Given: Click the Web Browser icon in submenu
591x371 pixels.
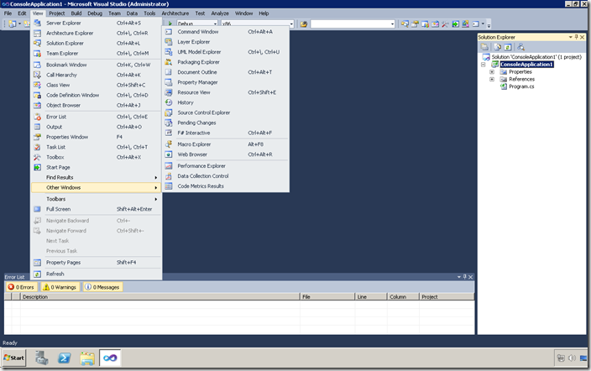Looking at the screenshot, I should (x=169, y=154).
